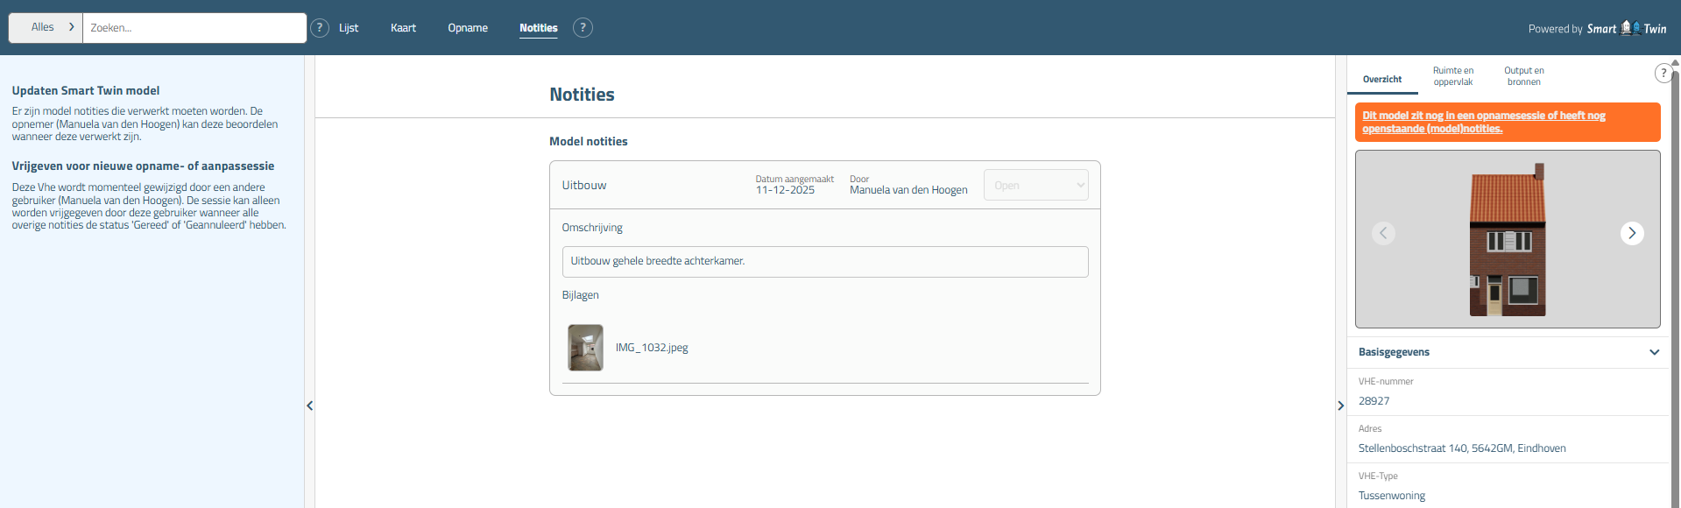The height and width of the screenshot is (508, 1681).
Task: Select the Output en bronnen tab
Action: tap(1523, 76)
